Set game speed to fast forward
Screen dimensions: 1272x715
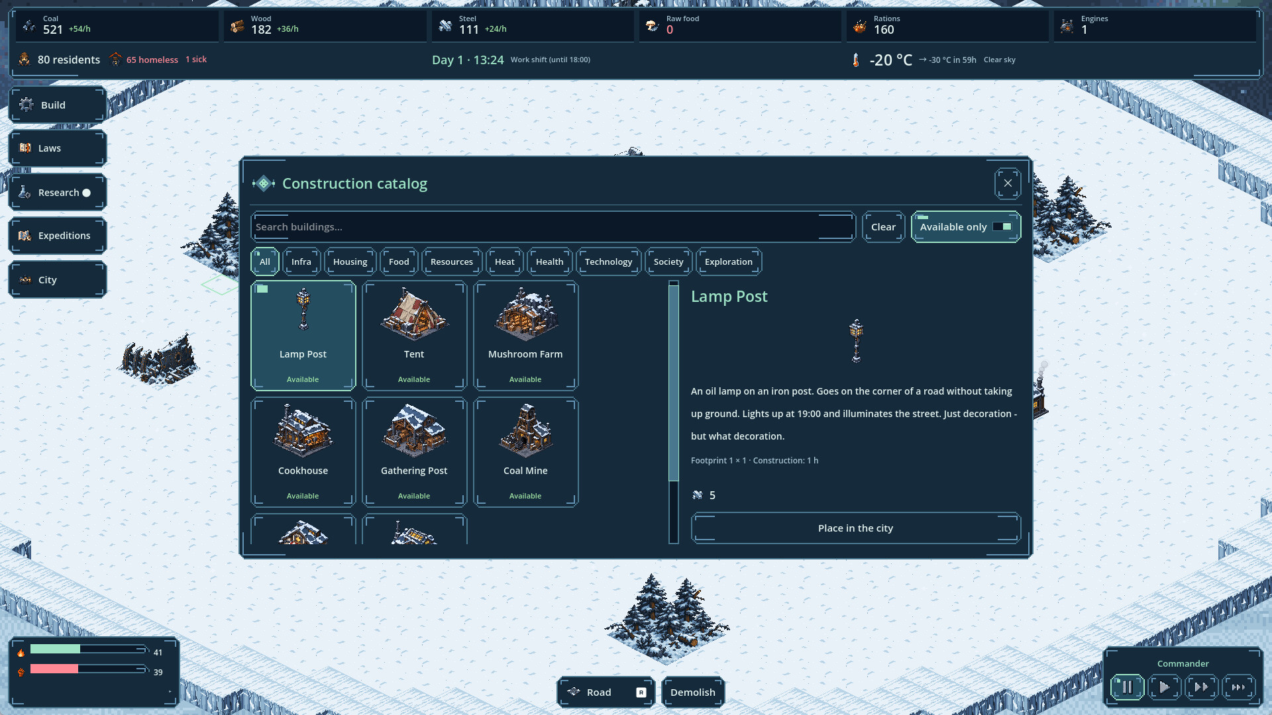coord(1202,687)
